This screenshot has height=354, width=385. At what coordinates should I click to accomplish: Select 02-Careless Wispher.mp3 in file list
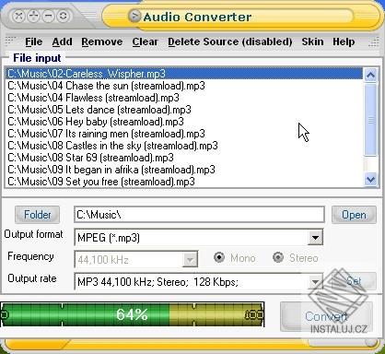click(184, 74)
